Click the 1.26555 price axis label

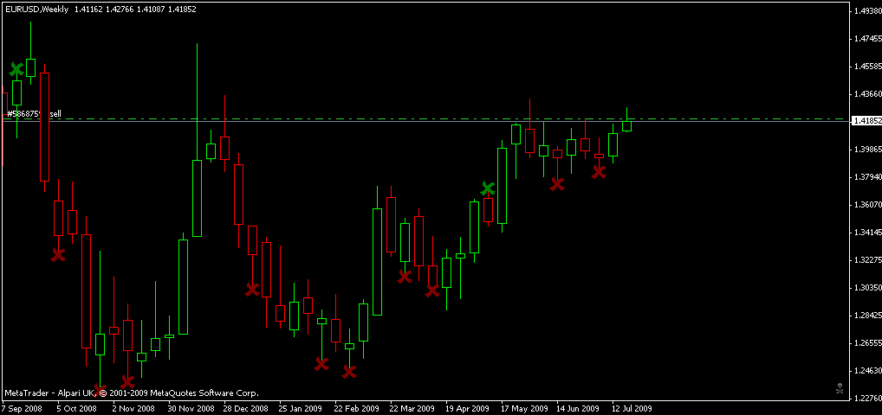866,342
